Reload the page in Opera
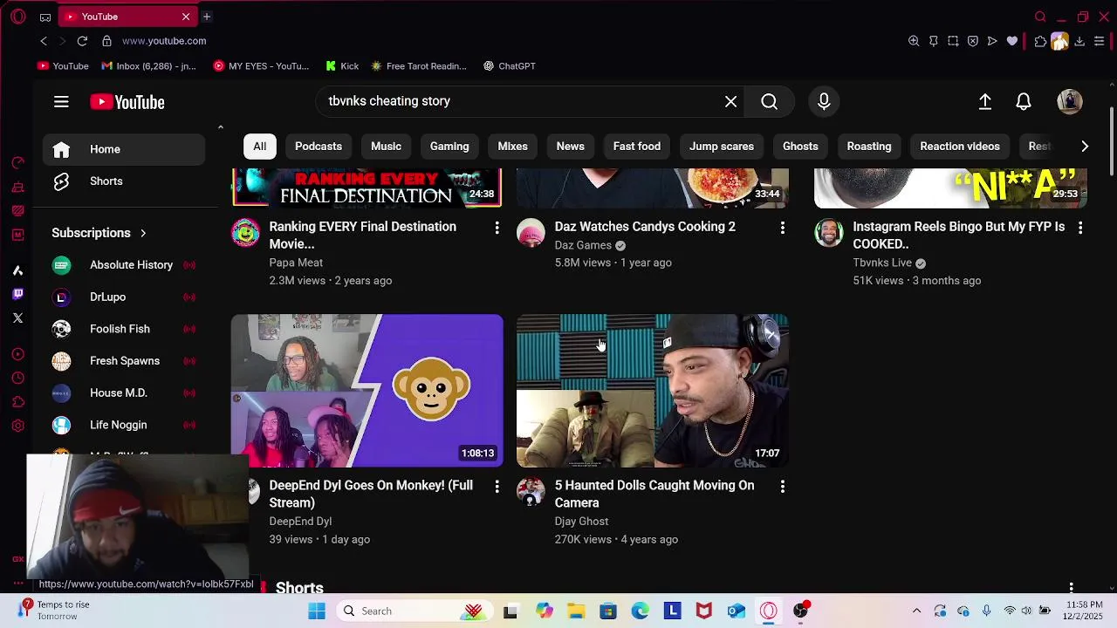This screenshot has height=628, width=1117. point(82,41)
